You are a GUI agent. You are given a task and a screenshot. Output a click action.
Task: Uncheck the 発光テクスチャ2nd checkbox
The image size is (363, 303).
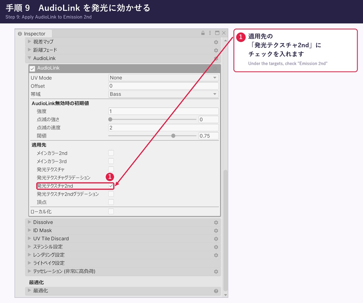point(111,186)
